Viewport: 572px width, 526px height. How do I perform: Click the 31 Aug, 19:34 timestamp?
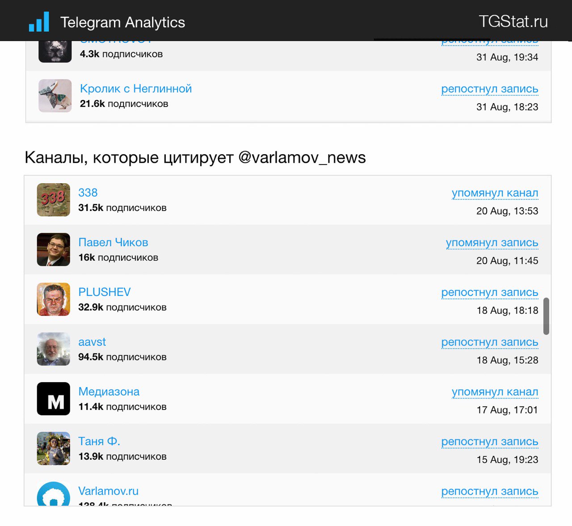coord(507,57)
